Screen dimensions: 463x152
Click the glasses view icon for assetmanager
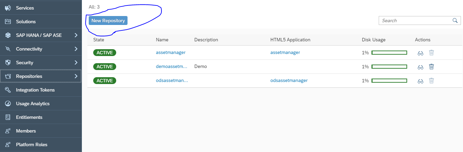[x=421, y=53]
